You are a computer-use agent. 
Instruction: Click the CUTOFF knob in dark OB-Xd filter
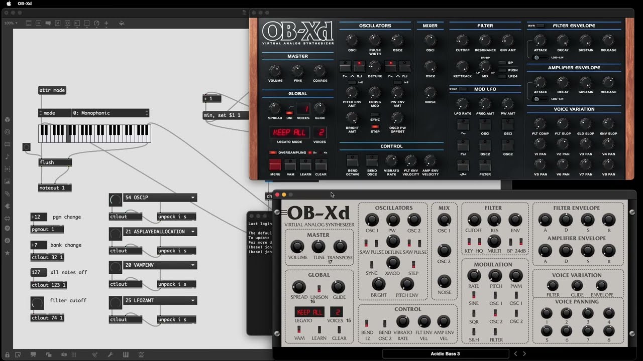(x=462, y=40)
